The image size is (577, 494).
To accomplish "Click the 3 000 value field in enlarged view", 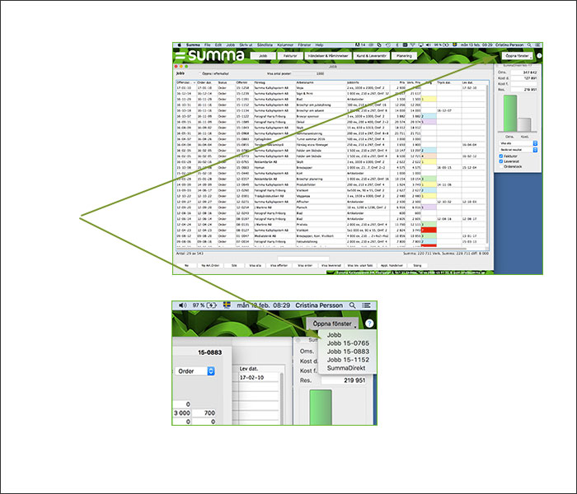I will pos(182,413).
